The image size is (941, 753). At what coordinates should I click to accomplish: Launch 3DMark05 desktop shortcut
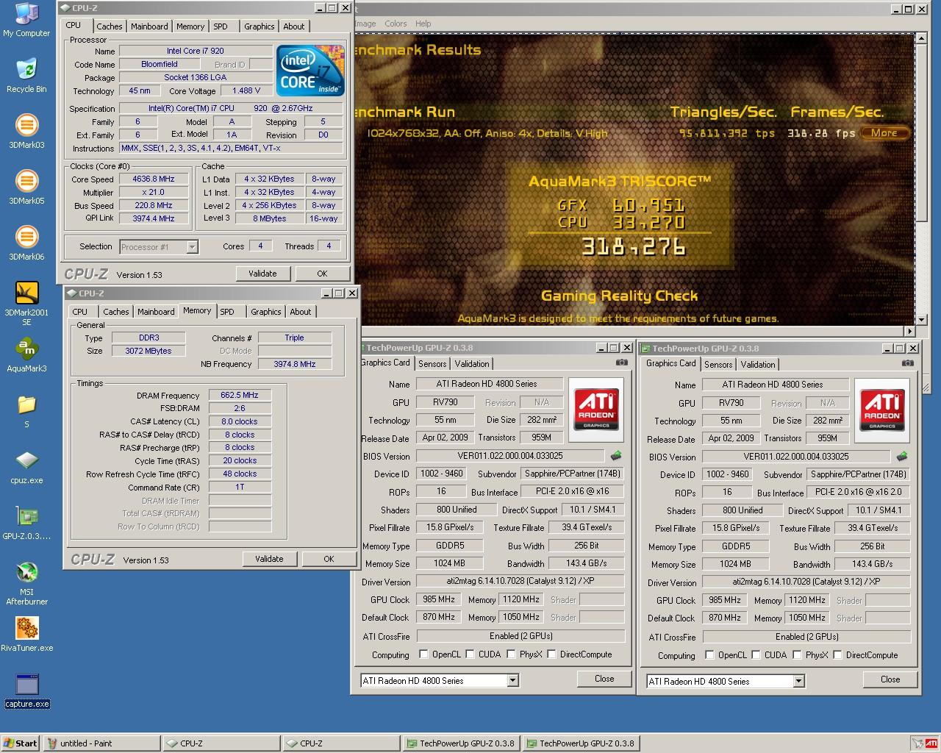tap(26, 187)
